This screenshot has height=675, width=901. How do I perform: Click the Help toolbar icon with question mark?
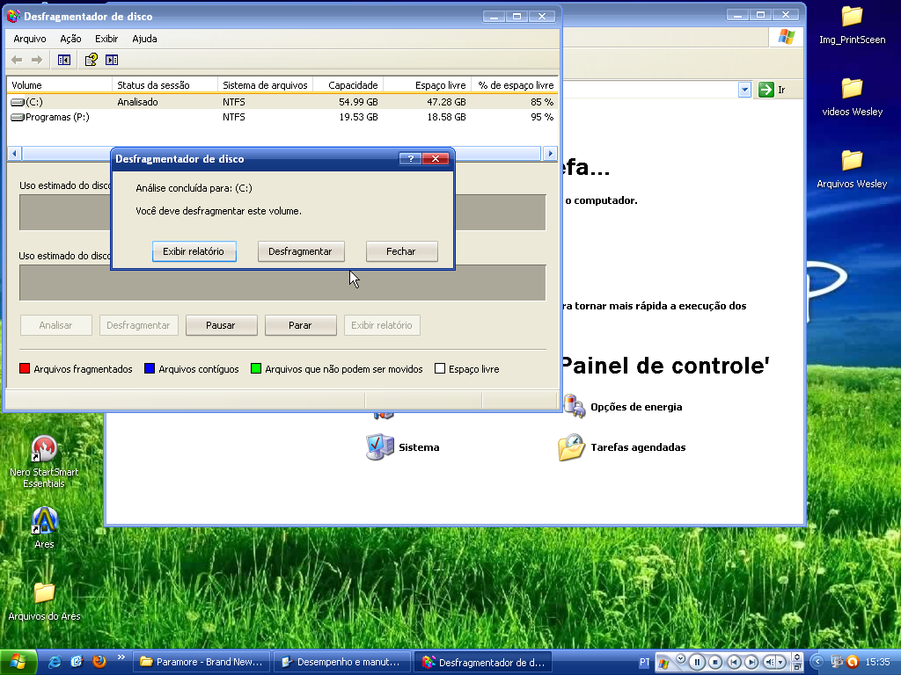pos(90,60)
